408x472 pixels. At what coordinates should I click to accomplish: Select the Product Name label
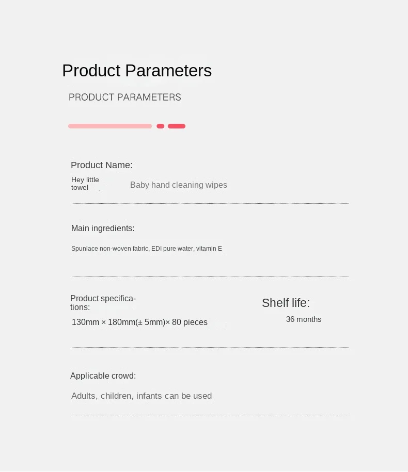pos(102,165)
